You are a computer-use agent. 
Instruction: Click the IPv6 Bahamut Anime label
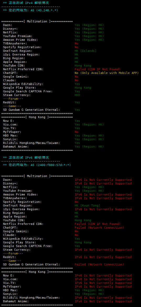click(x=16, y=301)
